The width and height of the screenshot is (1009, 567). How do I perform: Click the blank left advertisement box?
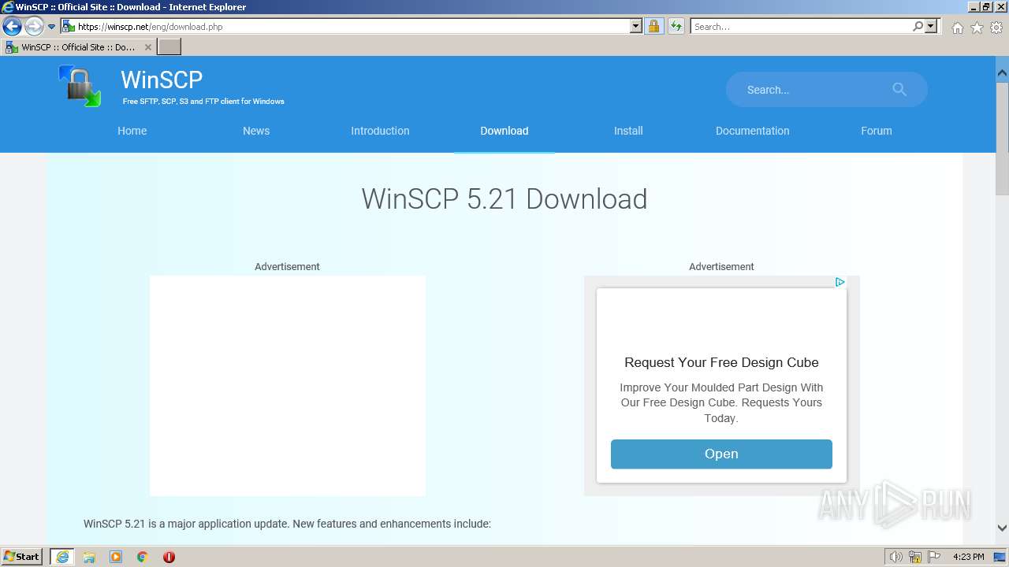point(288,386)
